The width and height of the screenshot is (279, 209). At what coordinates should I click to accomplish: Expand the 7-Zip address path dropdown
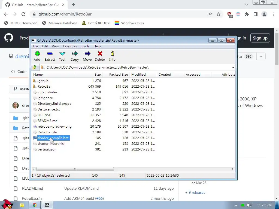(x=233, y=67)
